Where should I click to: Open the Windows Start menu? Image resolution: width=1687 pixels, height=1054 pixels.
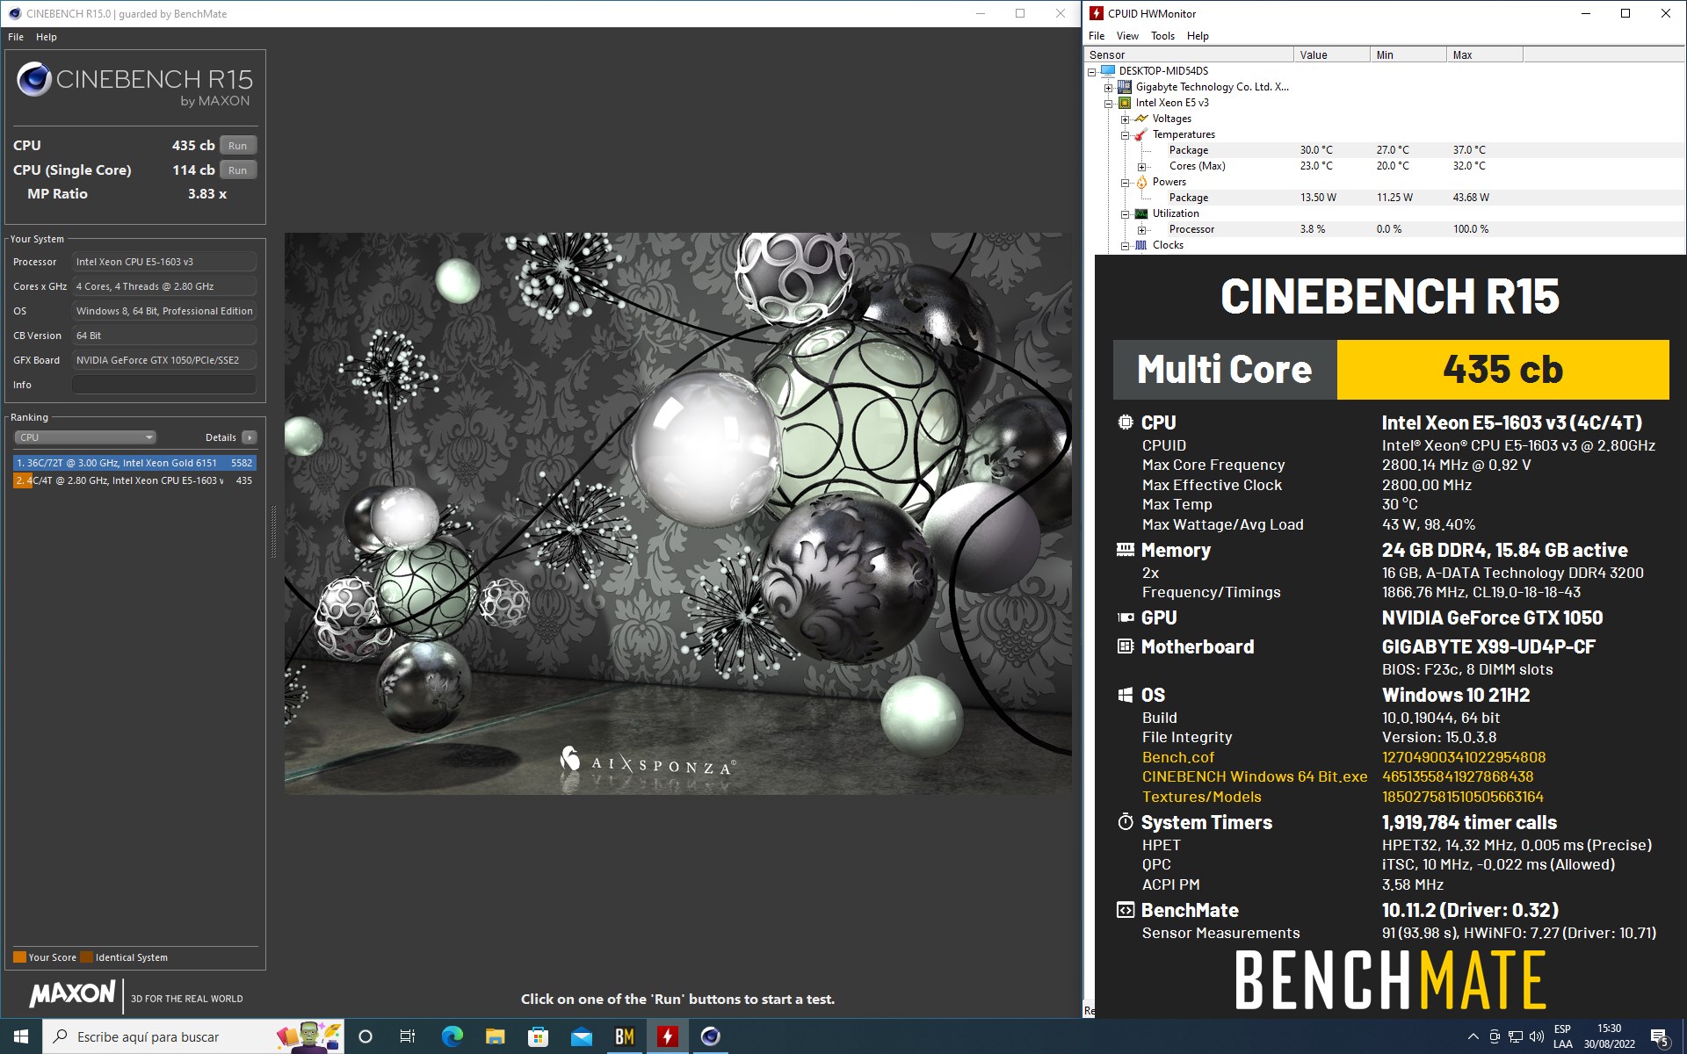coord(21,1036)
